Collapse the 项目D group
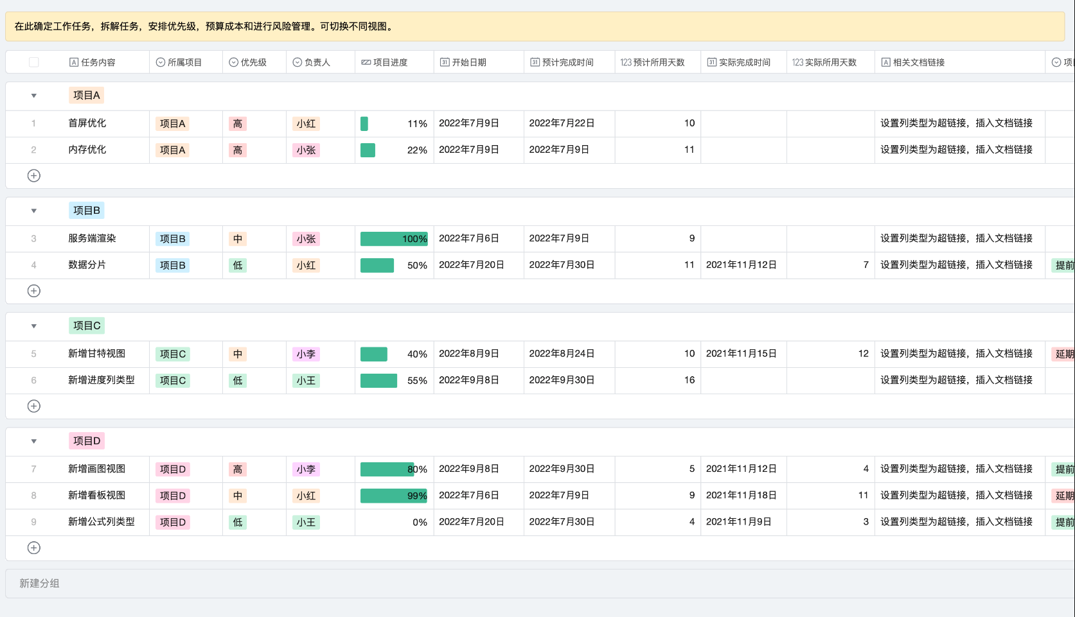 [34, 441]
